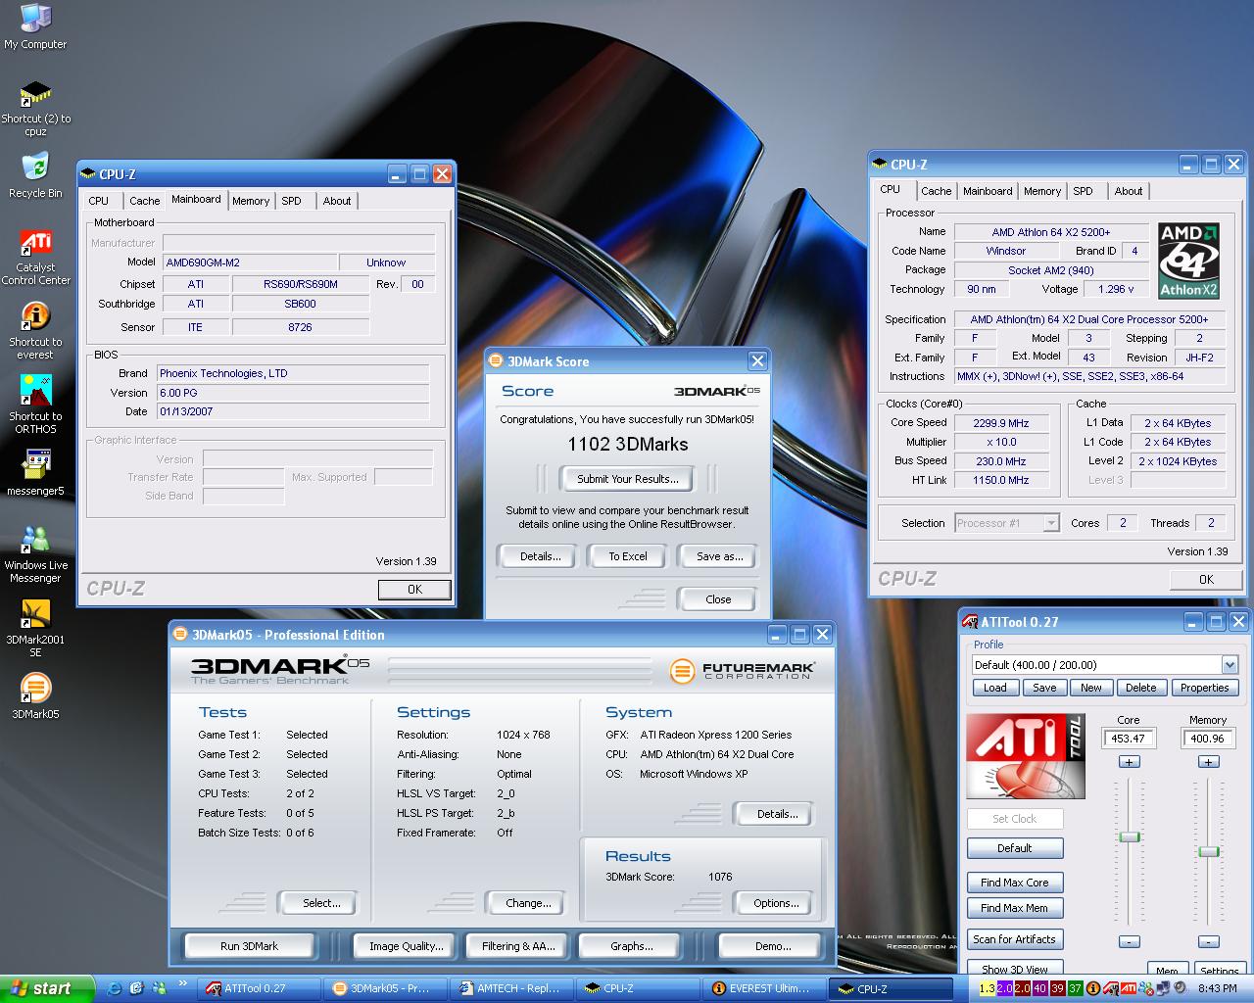Image resolution: width=1254 pixels, height=1003 pixels.
Task: Click Properties button in ATITool
Action: pyautogui.click(x=1204, y=688)
